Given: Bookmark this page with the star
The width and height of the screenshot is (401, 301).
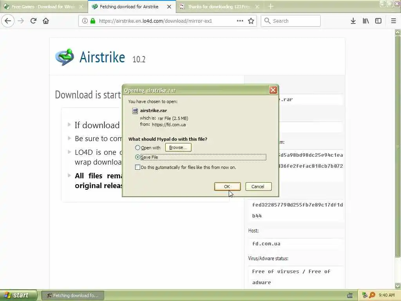Looking at the screenshot, I should [251, 21].
